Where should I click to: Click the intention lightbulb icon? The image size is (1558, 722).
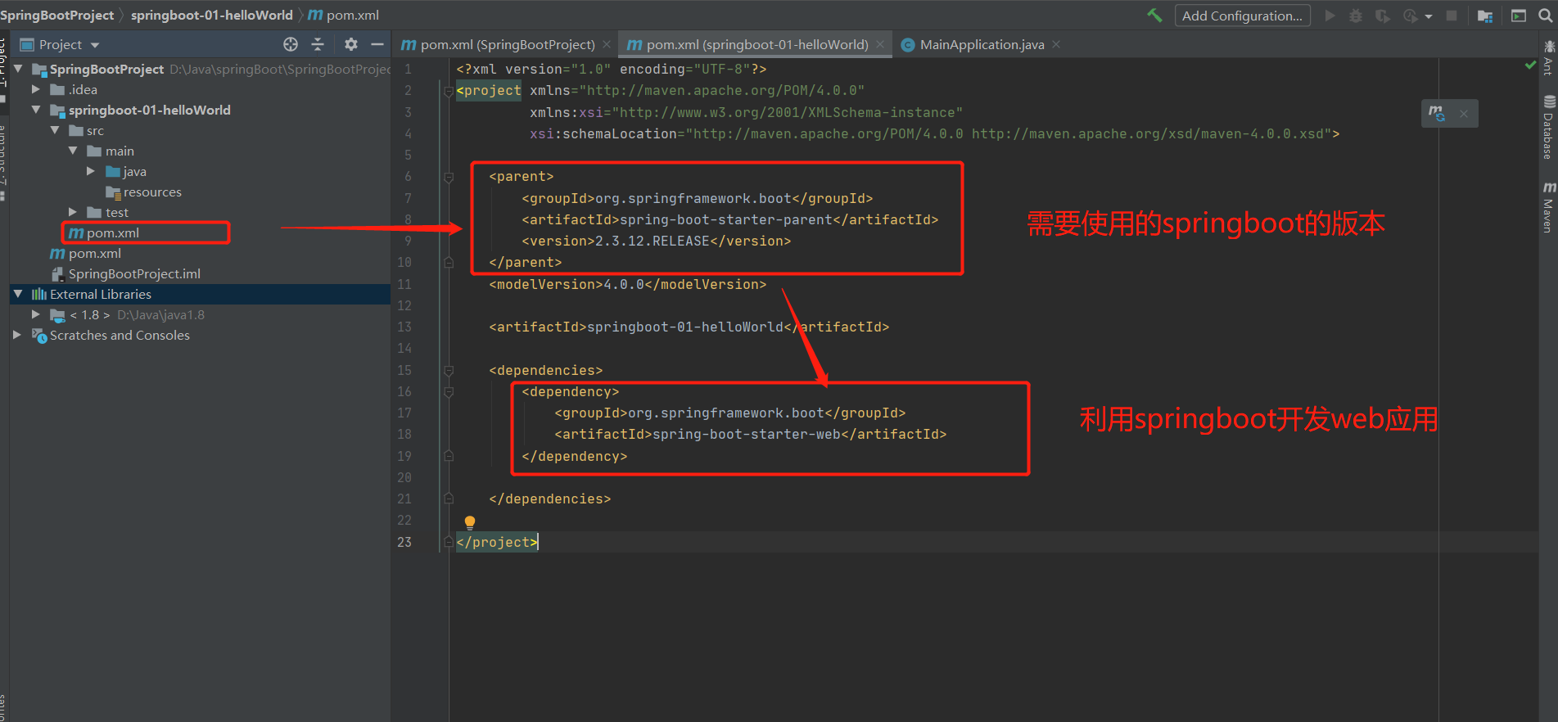[470, 522]
